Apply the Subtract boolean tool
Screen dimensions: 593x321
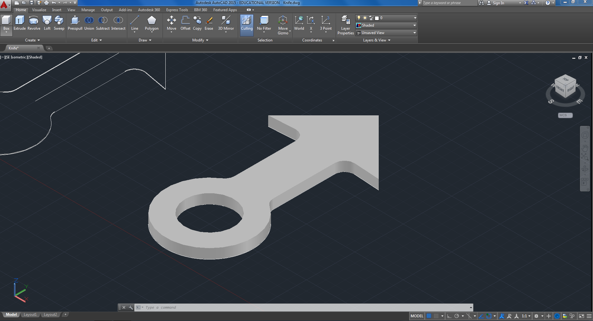pos(103,23)
